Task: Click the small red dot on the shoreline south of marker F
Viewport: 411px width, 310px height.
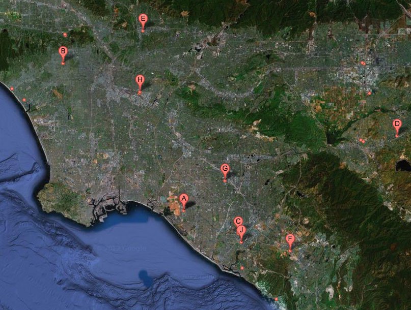Action: [x=276, y=299]
